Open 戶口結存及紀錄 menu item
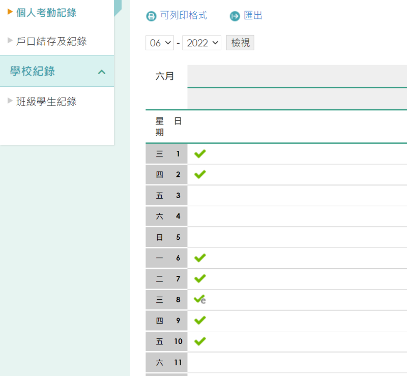This screenshot has height=376, width=407. 51,41
